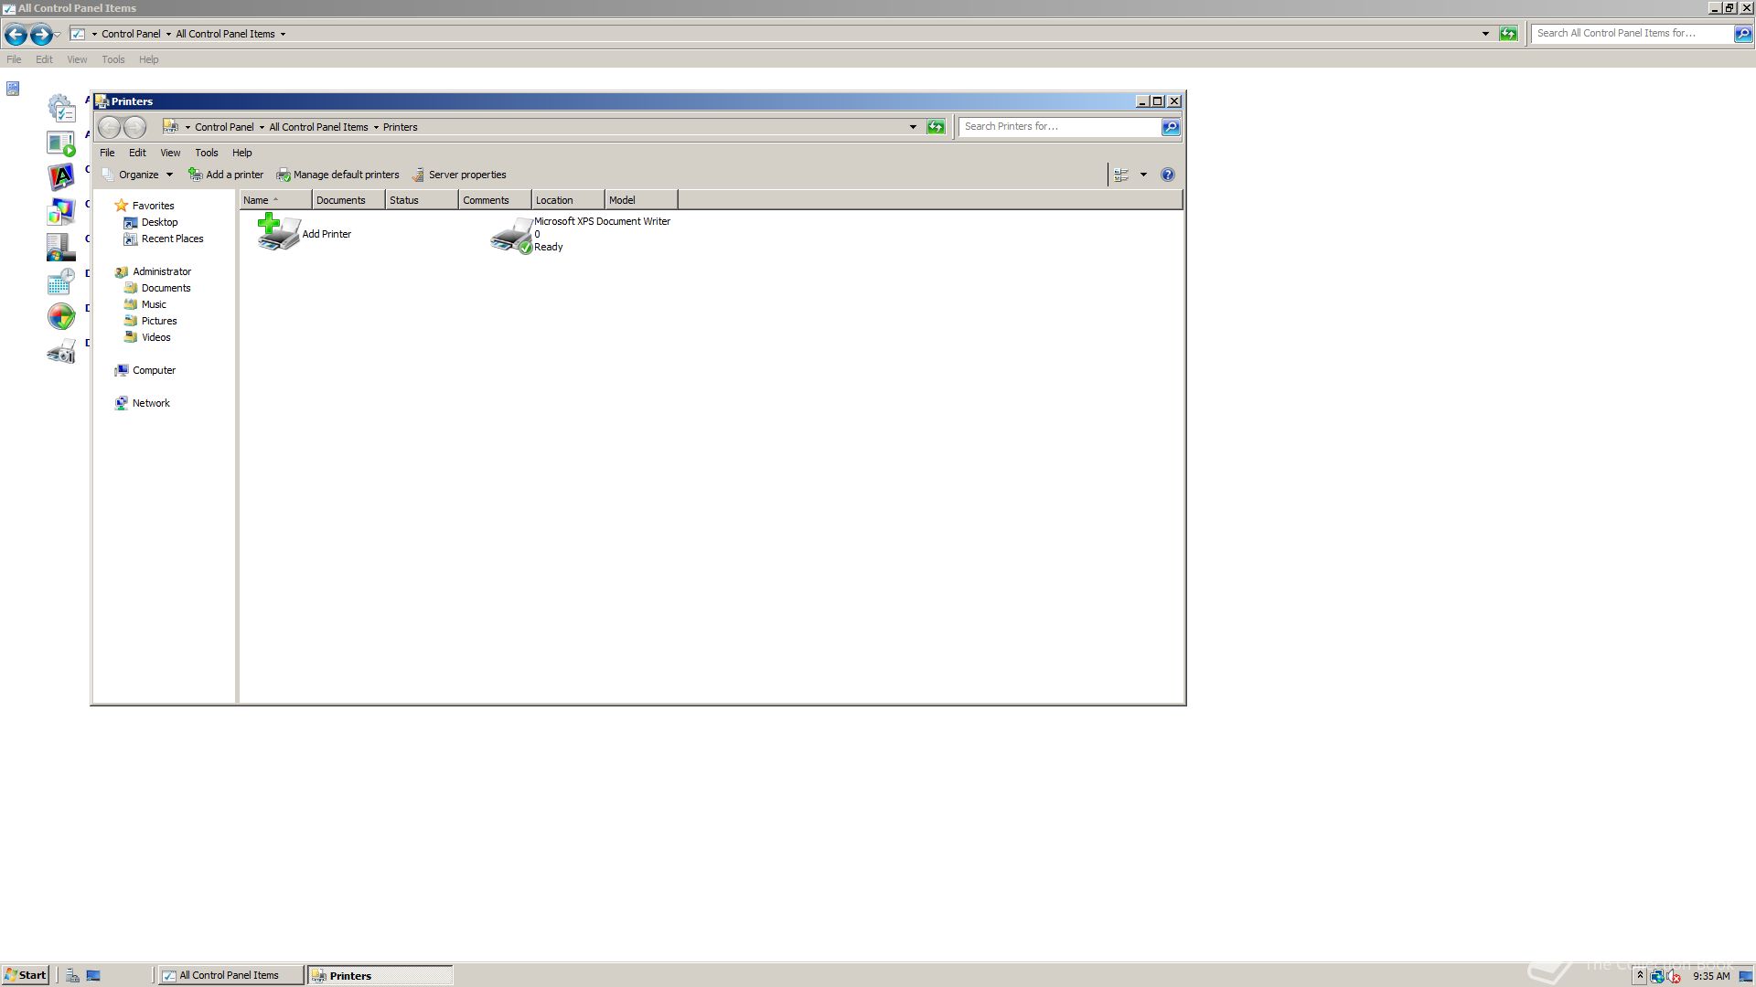Select the Microsoft XPS Document Writer printer
This screenshot has width=1756, height=987.
tap(512, 235)
